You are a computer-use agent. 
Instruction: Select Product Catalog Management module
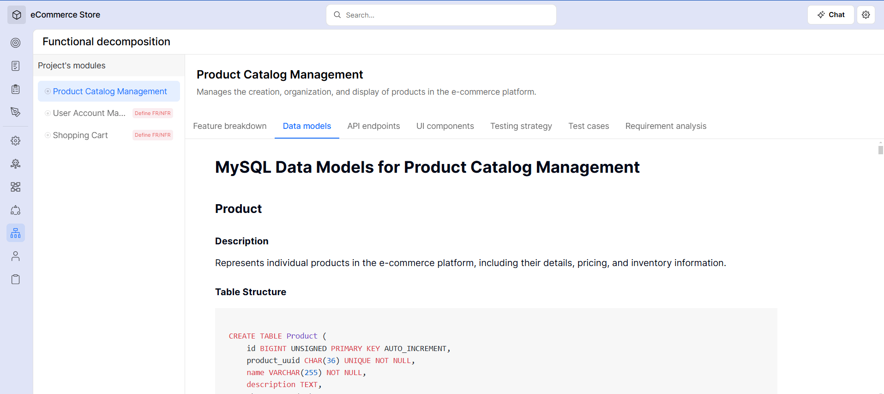pyautogui.click(x=109, y=91)
